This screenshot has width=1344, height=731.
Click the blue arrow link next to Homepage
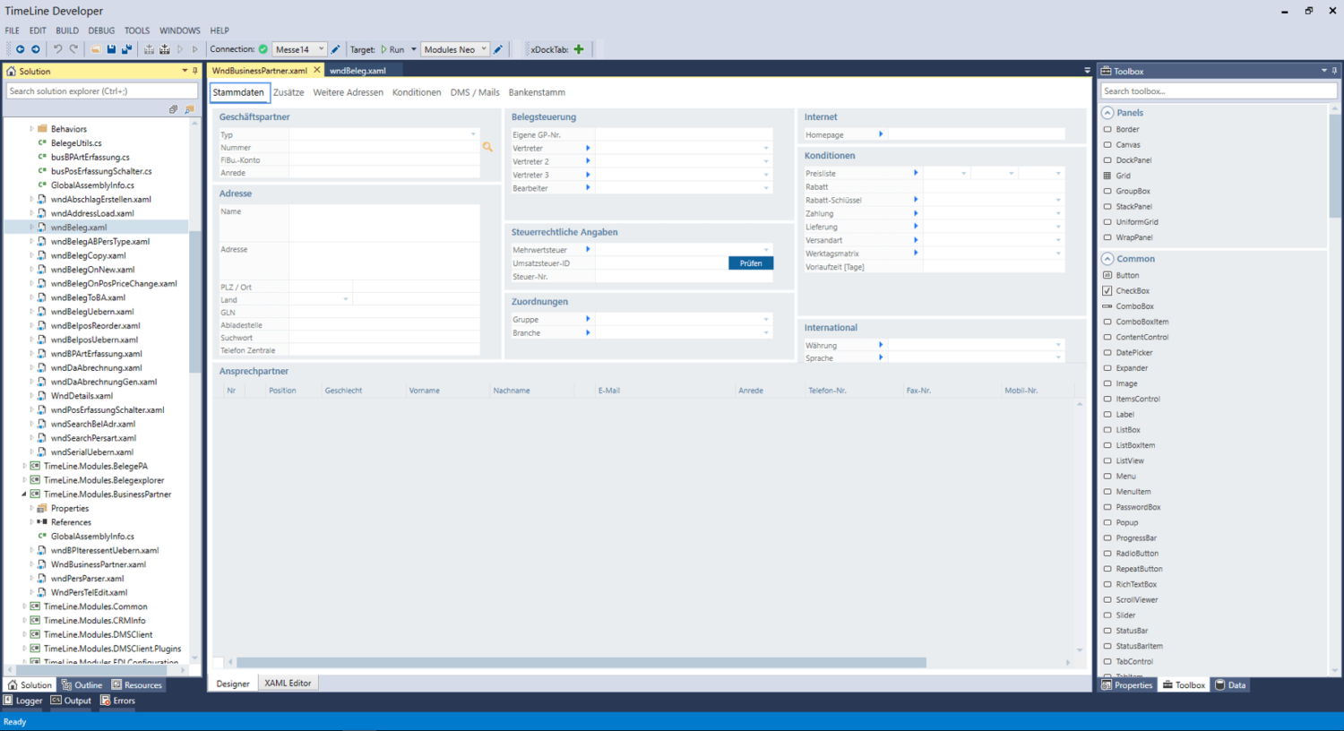[x=880, y=133]
